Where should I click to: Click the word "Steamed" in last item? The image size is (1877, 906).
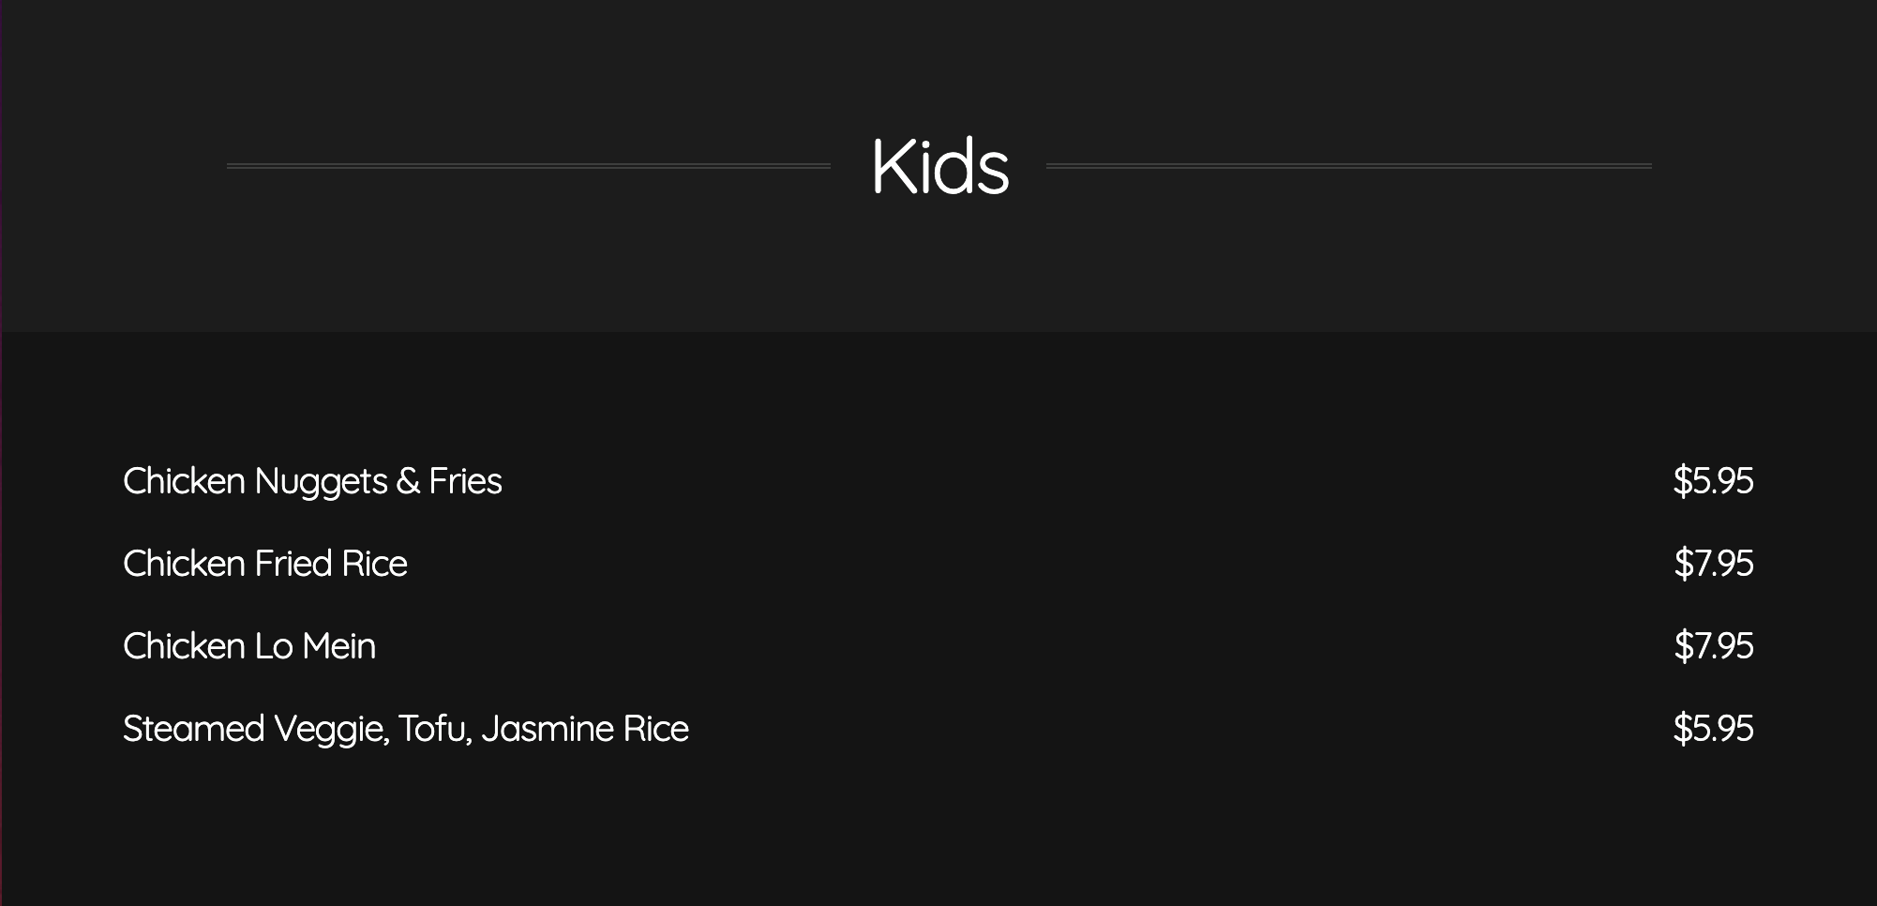coord(194,729)
